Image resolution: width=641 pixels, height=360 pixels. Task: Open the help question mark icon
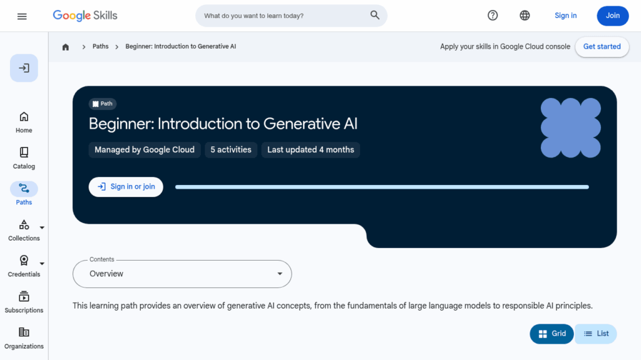pyautogui.click(x=493, y=16)
